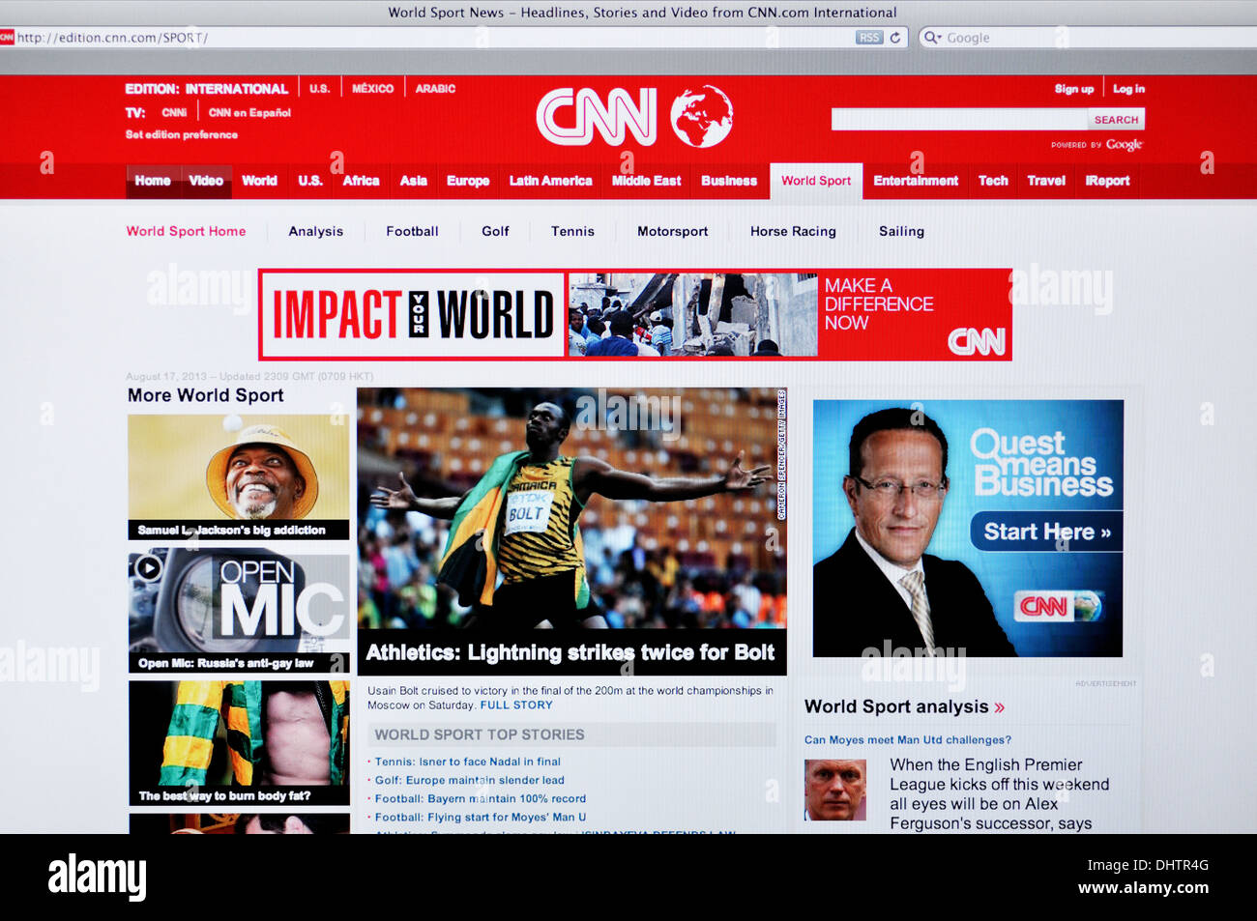This screenshot has height=921, width=1257.
Task: Select the World Sport tab
Action: click(x=816, y=181)
